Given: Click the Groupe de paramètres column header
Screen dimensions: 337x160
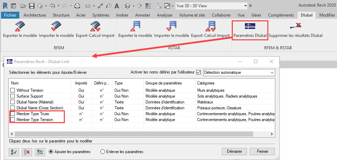Looking at the screenshot, I should coord(169,83).
